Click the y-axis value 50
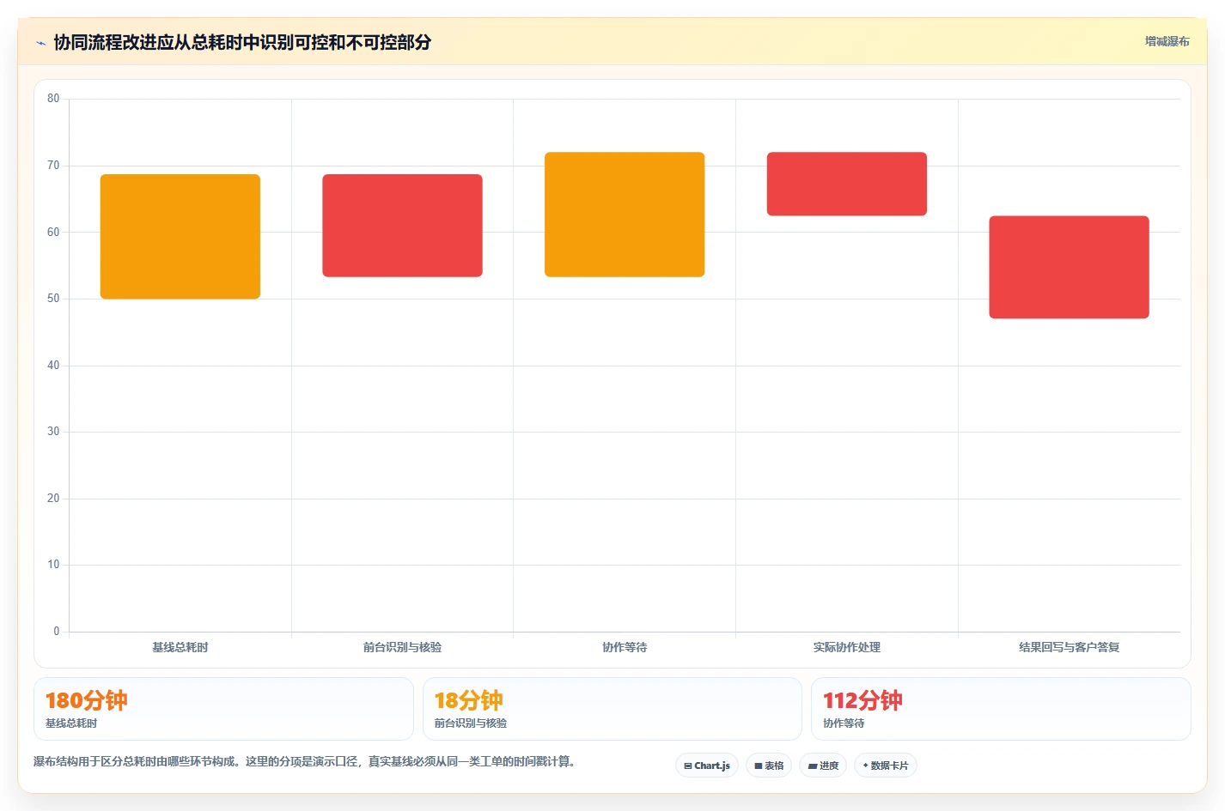 (x=53, y=299)
